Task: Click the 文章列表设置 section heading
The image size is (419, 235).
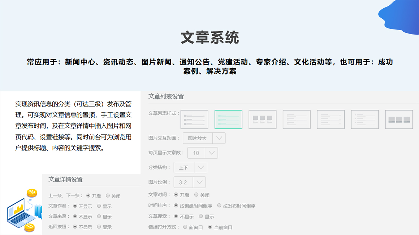Action: coord(166,96)
